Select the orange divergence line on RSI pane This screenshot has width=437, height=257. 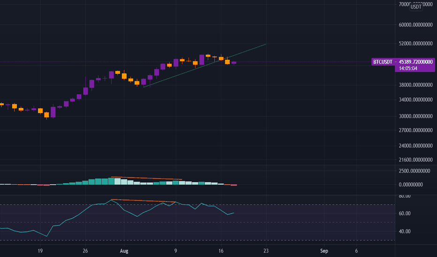click(143, 200)
